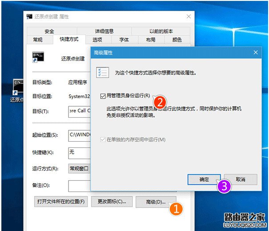
Task: Click the 备注(O) input field
Action: point(80,186)
